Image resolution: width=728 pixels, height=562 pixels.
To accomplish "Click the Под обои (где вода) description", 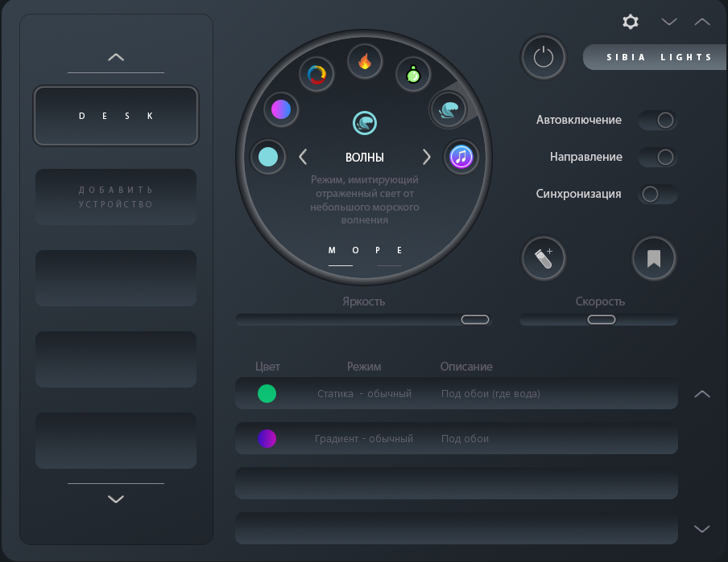I will click(x=490, y=394).
